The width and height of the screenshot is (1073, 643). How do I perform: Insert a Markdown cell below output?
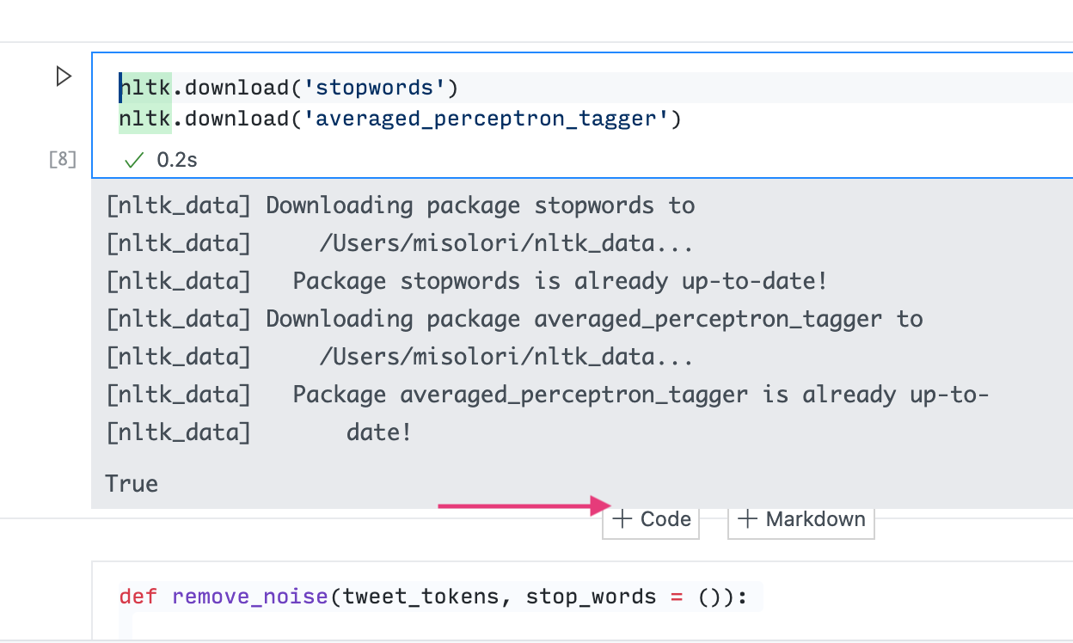click(x=800, y=518)
